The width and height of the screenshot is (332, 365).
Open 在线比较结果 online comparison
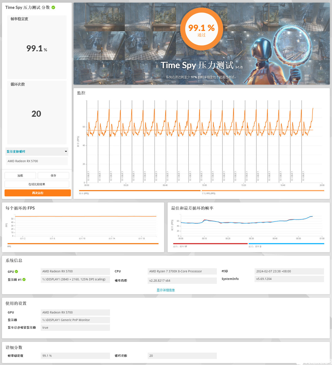click(x=37, y=184)
